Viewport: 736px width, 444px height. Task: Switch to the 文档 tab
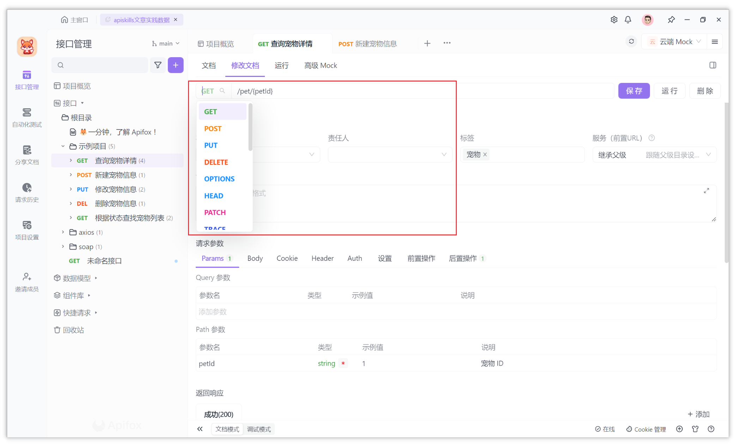[208, 65]
